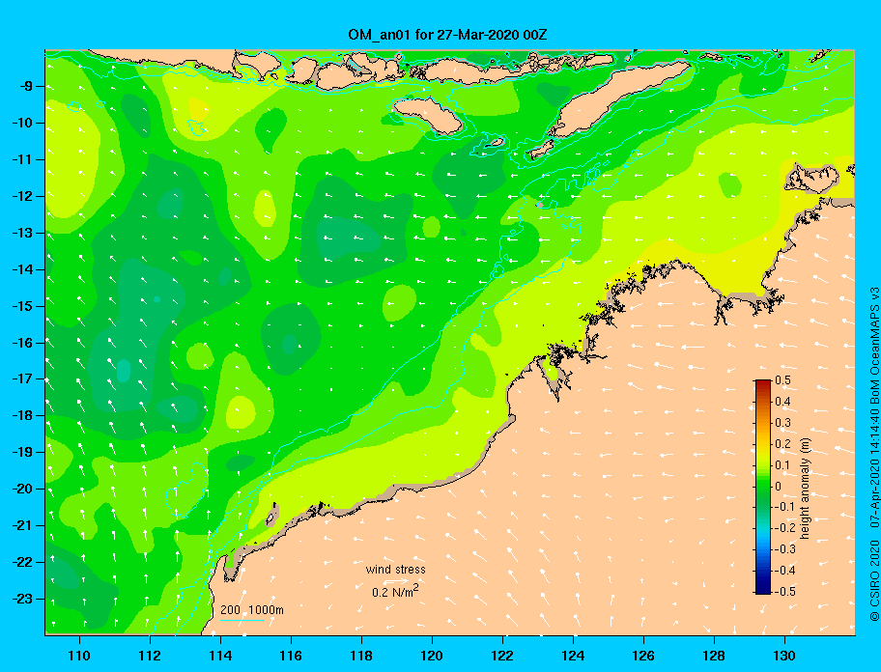The width and height of the screenshot is (881, 672).
Task: Click longitude label '114'
Action: tap(220, 656)
